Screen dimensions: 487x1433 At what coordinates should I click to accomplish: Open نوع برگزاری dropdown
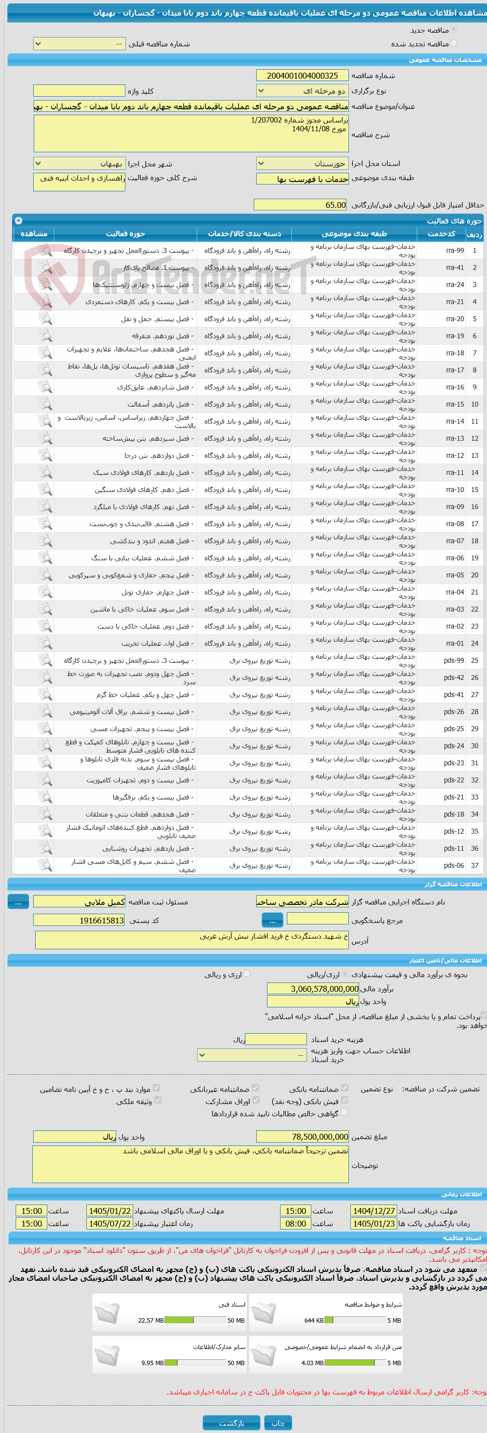303,91
